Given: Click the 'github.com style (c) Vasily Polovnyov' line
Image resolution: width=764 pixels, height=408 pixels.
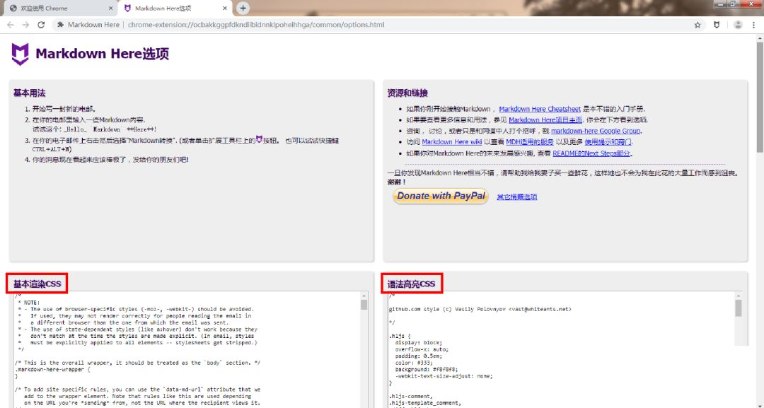Looking at the screenshot, I should tap(480, 309).
